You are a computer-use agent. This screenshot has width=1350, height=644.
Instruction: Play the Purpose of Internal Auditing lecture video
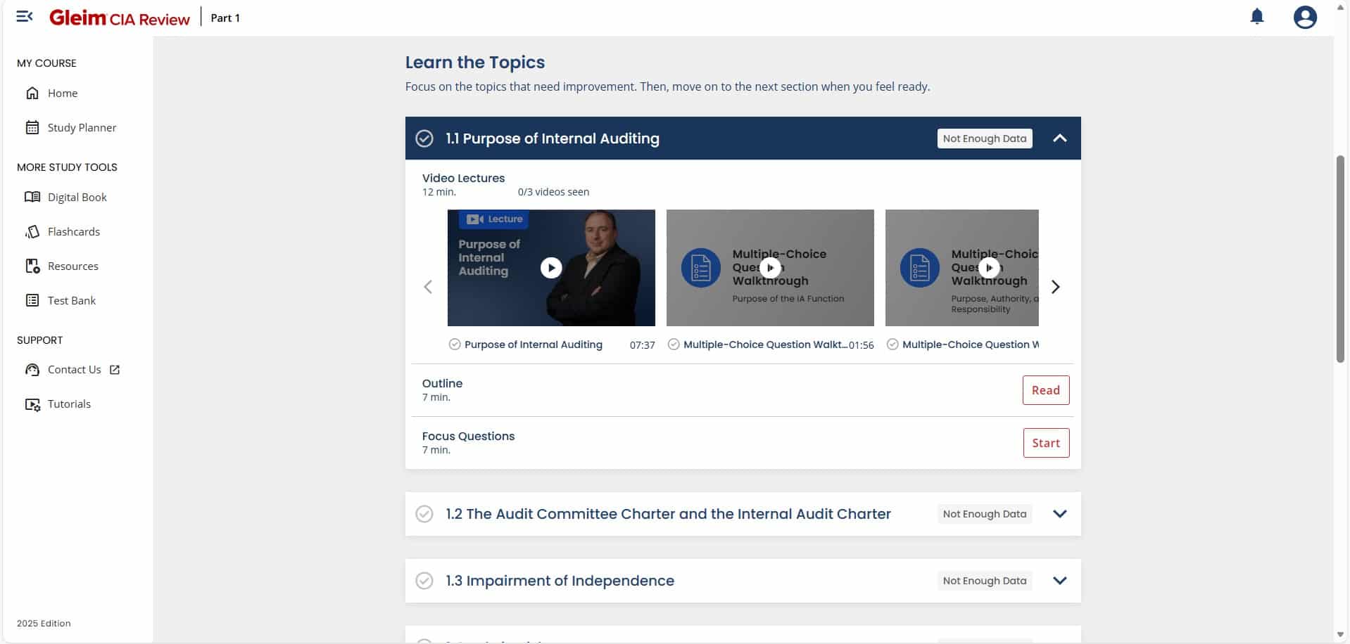pos(551,268)
